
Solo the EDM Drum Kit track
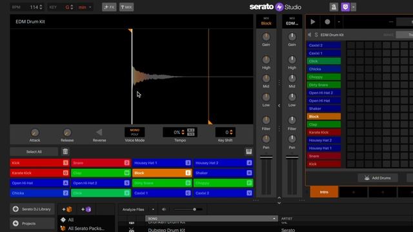[x=316, y=35]
